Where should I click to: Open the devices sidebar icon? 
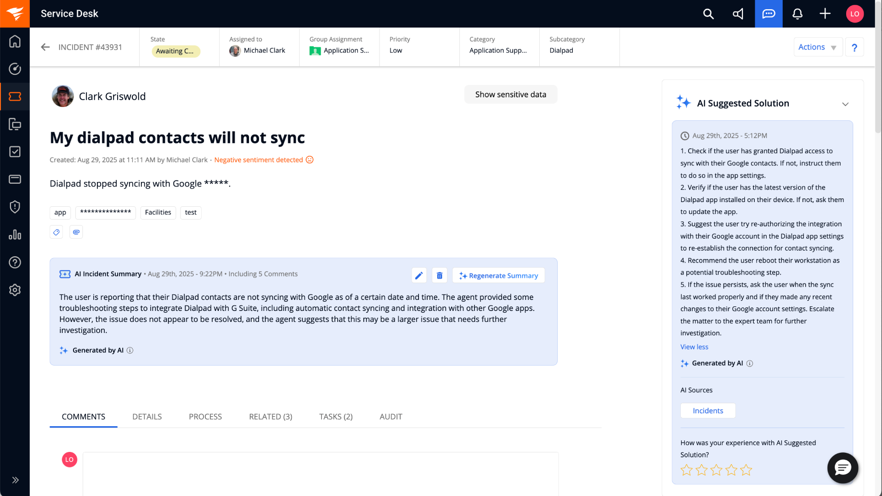tap(15, 124)
